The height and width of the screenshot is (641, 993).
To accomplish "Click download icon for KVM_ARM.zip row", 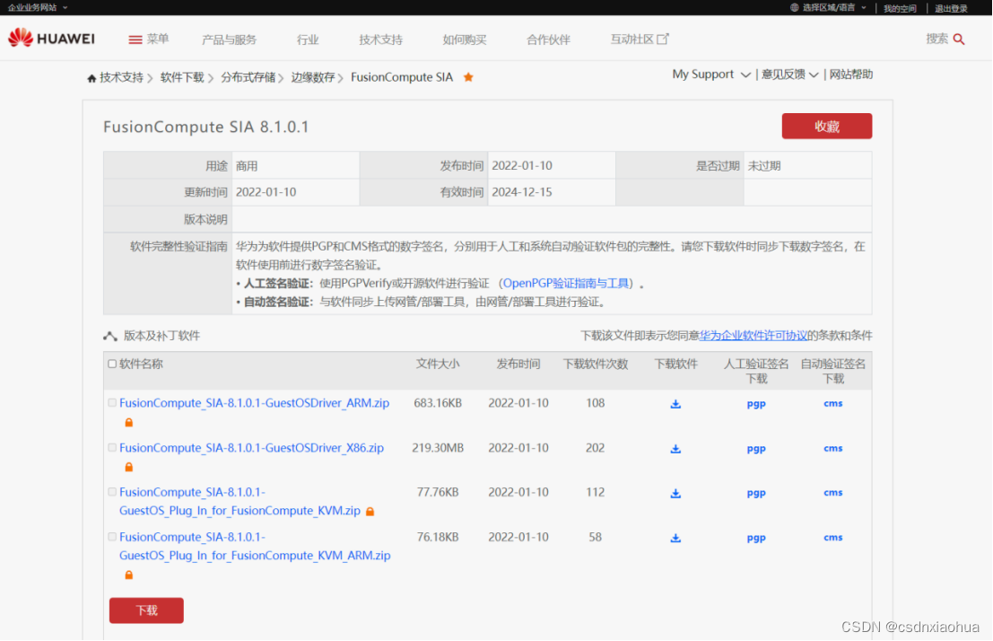I will click(675, 539).
